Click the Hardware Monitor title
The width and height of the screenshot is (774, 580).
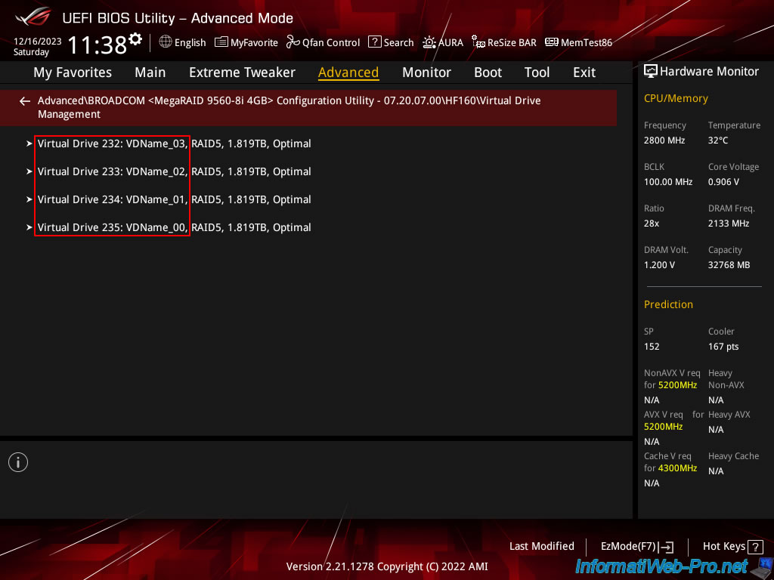(x=709, y=72)
